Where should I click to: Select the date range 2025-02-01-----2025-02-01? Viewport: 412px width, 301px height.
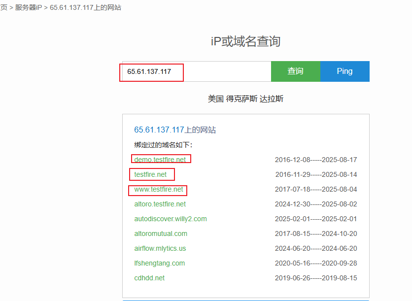(x=316, y=219)
